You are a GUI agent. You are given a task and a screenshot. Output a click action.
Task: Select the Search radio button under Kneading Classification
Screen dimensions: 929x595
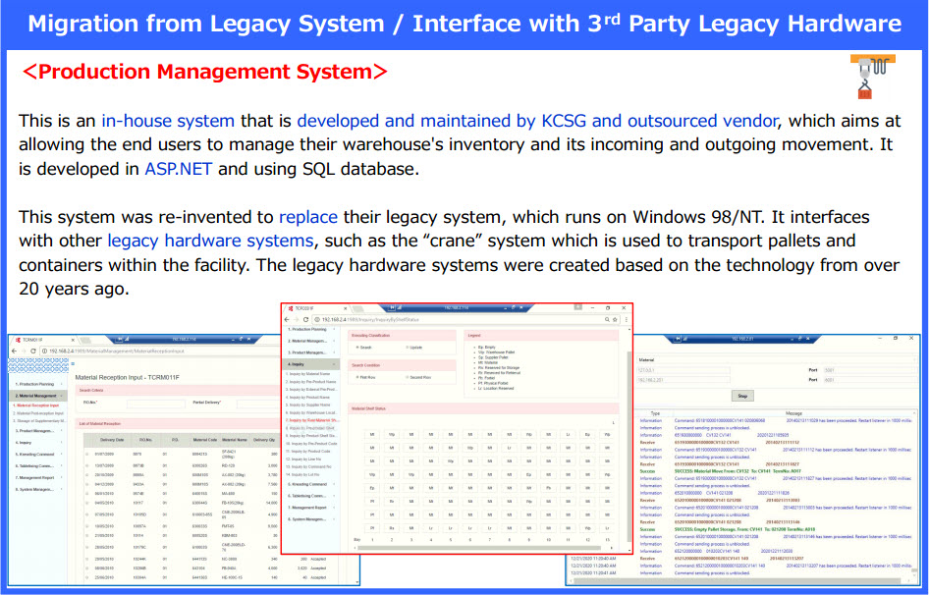(356, 348)
